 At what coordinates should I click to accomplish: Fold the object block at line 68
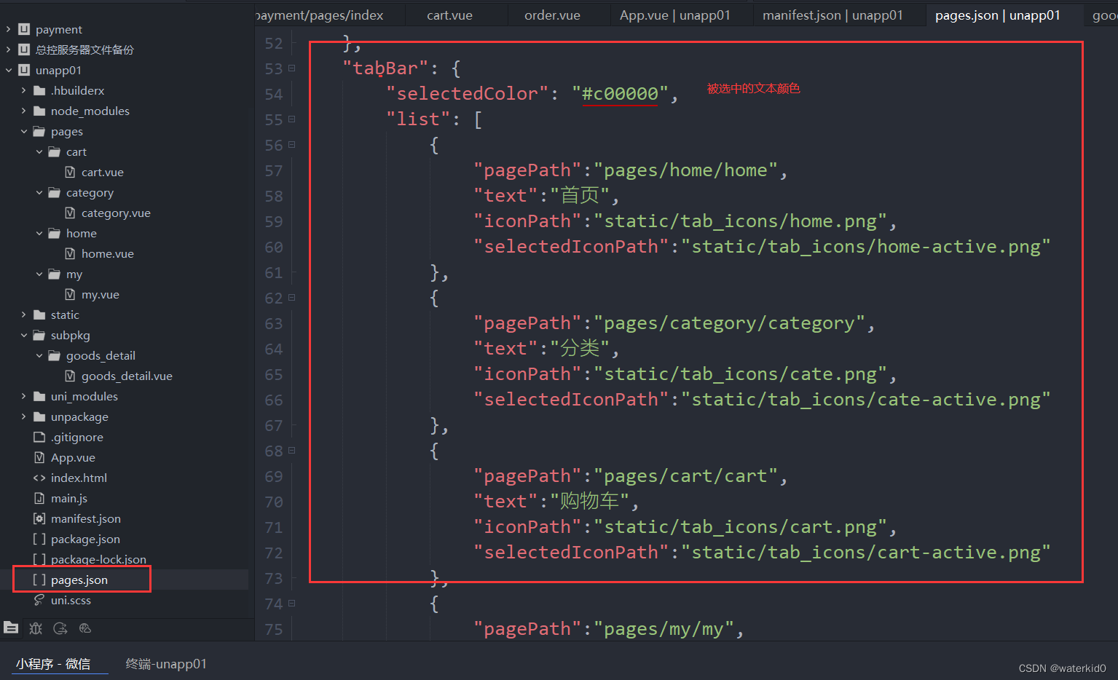[x=291, y=451]
